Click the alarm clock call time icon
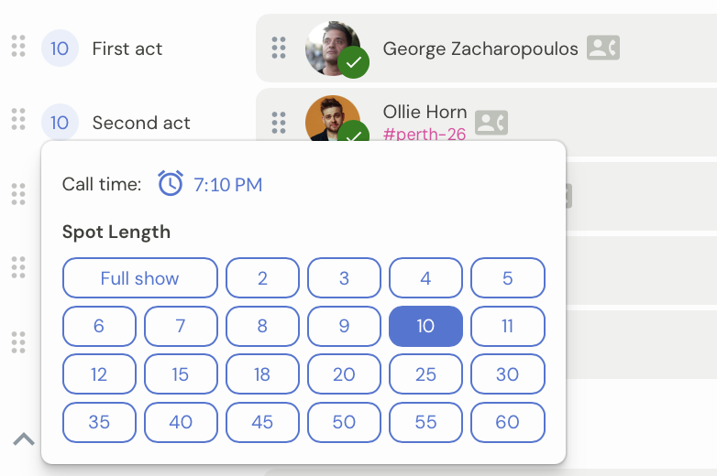717x476 pixels. [171, 184]
